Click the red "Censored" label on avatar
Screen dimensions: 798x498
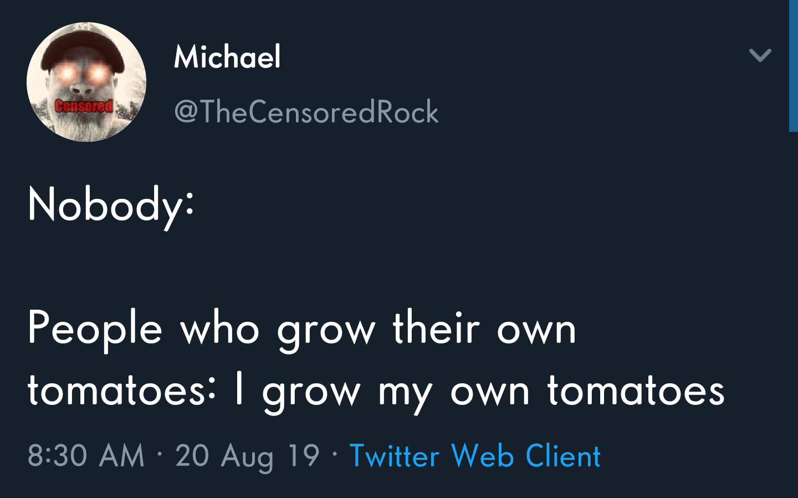(x=84, y=106)
